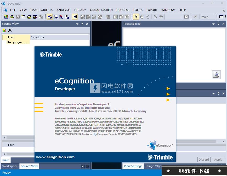227x176 pixels.
Task: Open the IMAGE OBJECTS menu
Action: (42, 10)
